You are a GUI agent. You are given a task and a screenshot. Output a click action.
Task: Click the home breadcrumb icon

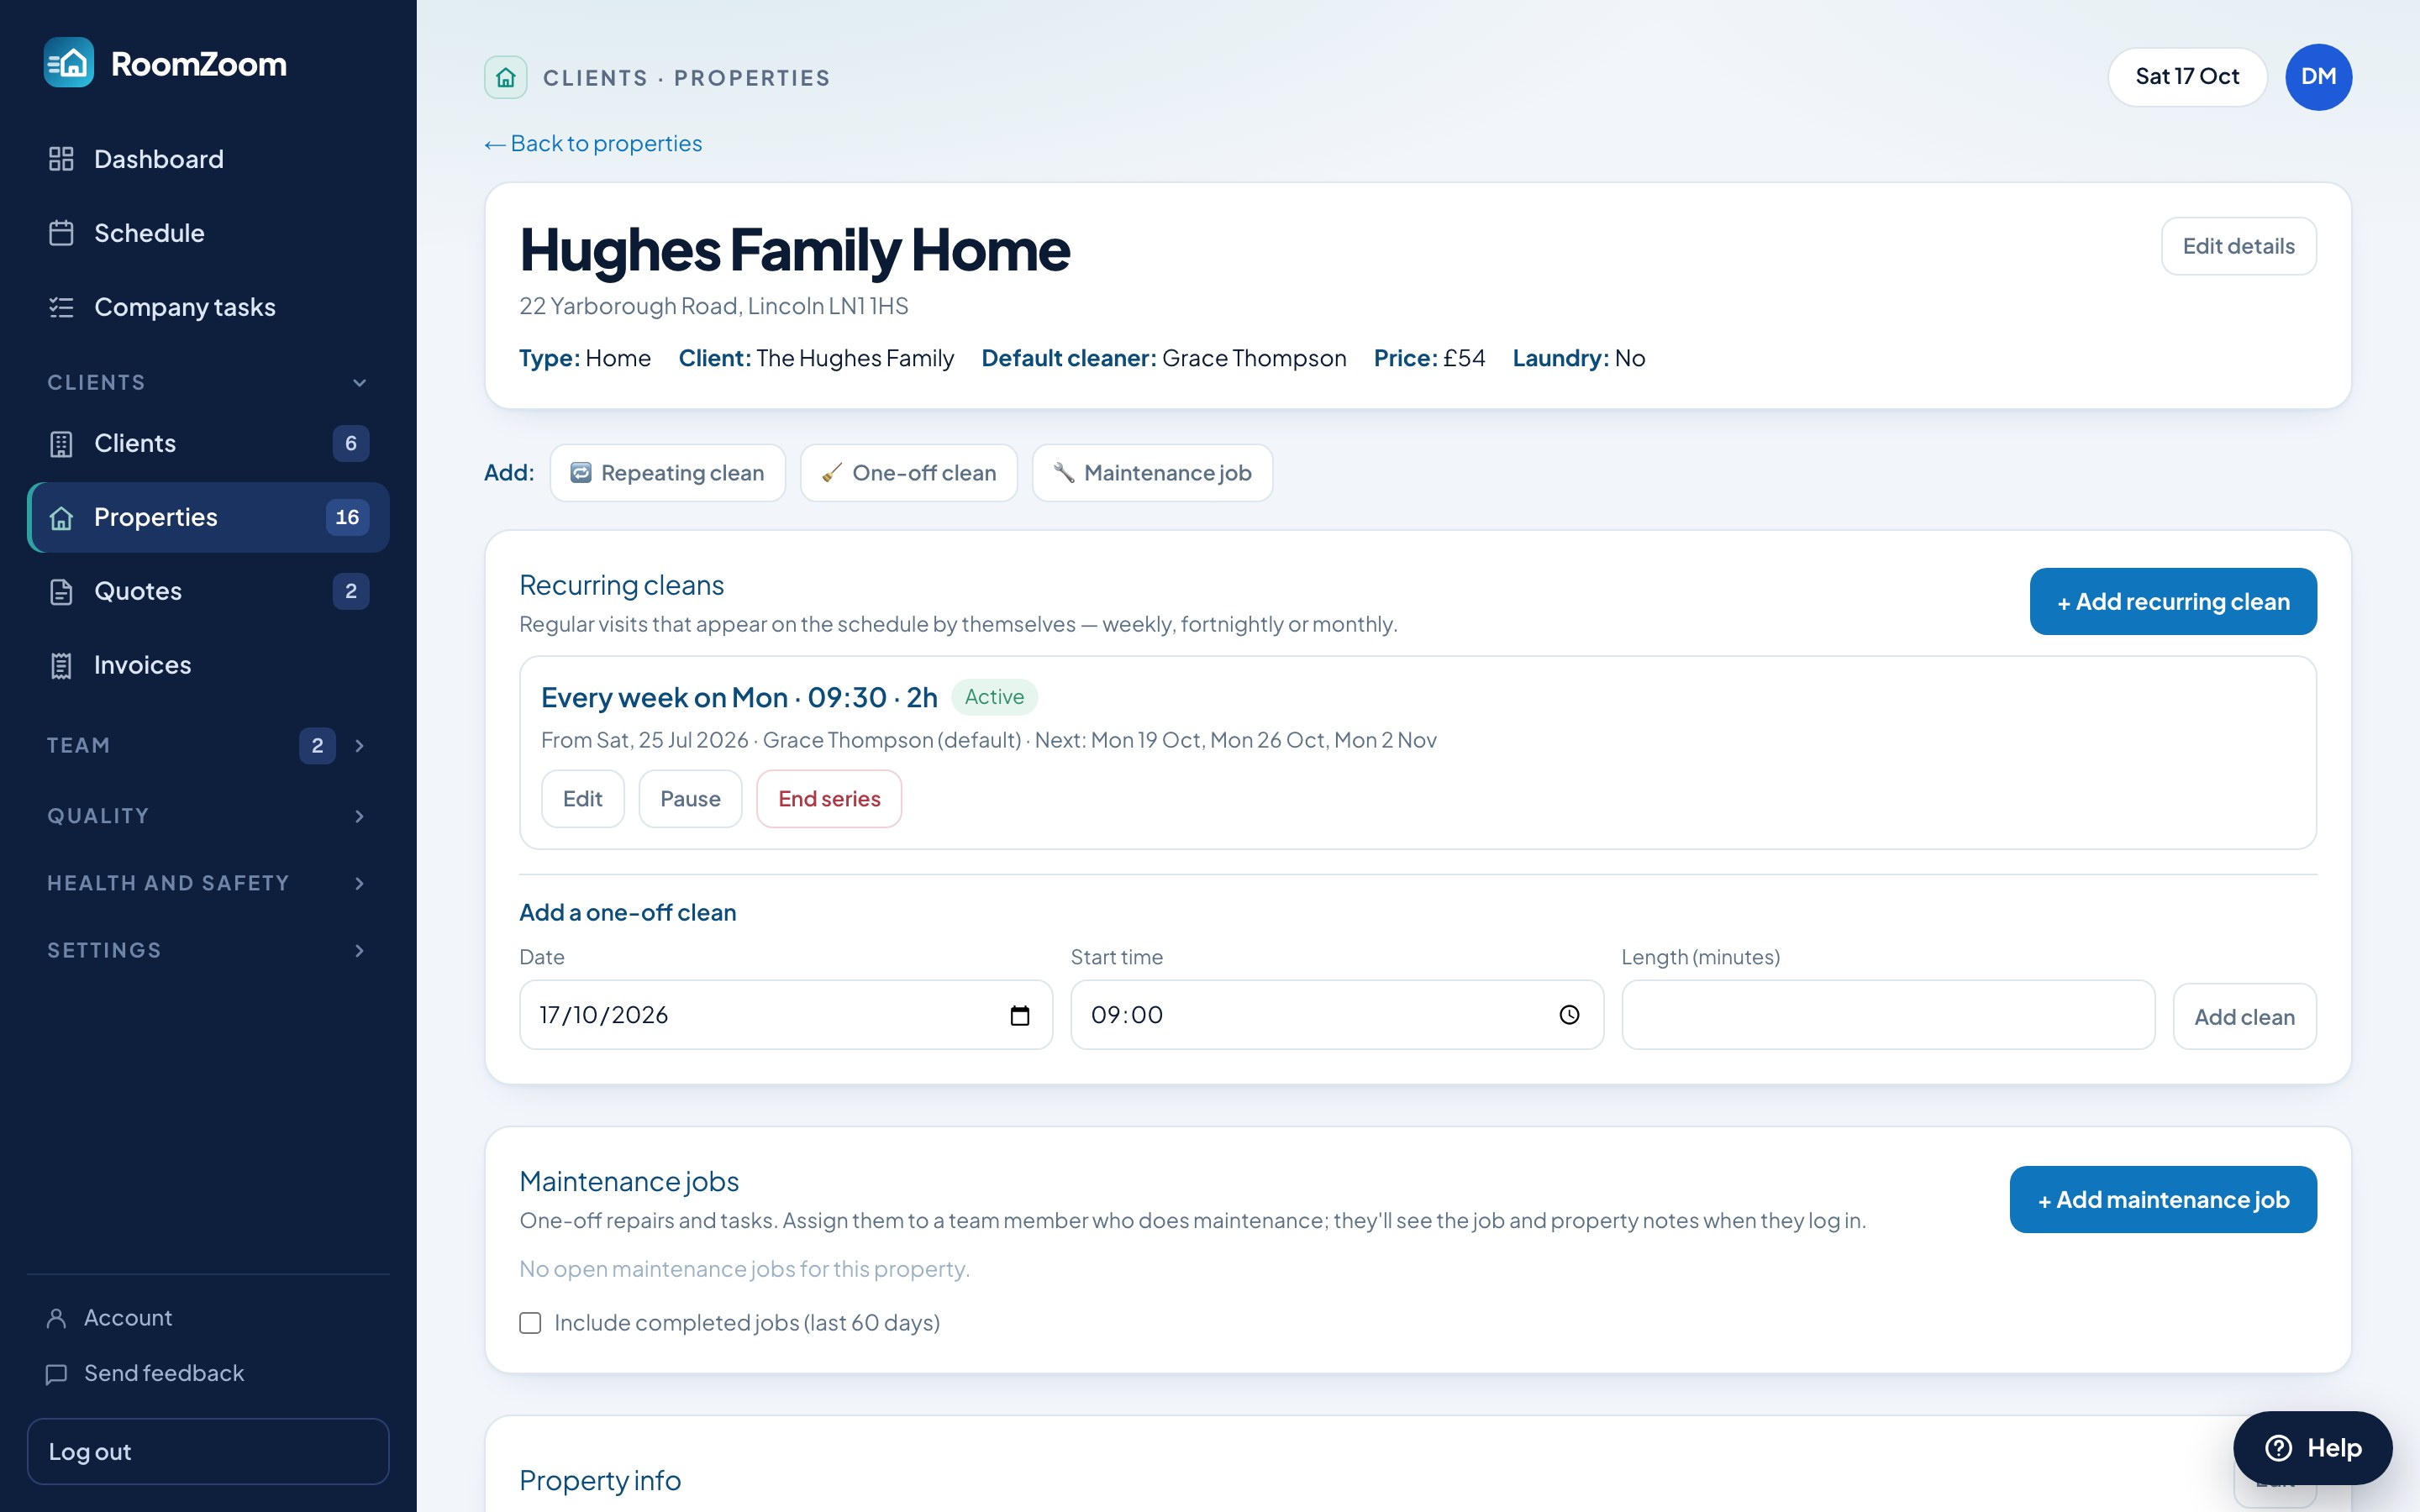(x=506, y=77)
